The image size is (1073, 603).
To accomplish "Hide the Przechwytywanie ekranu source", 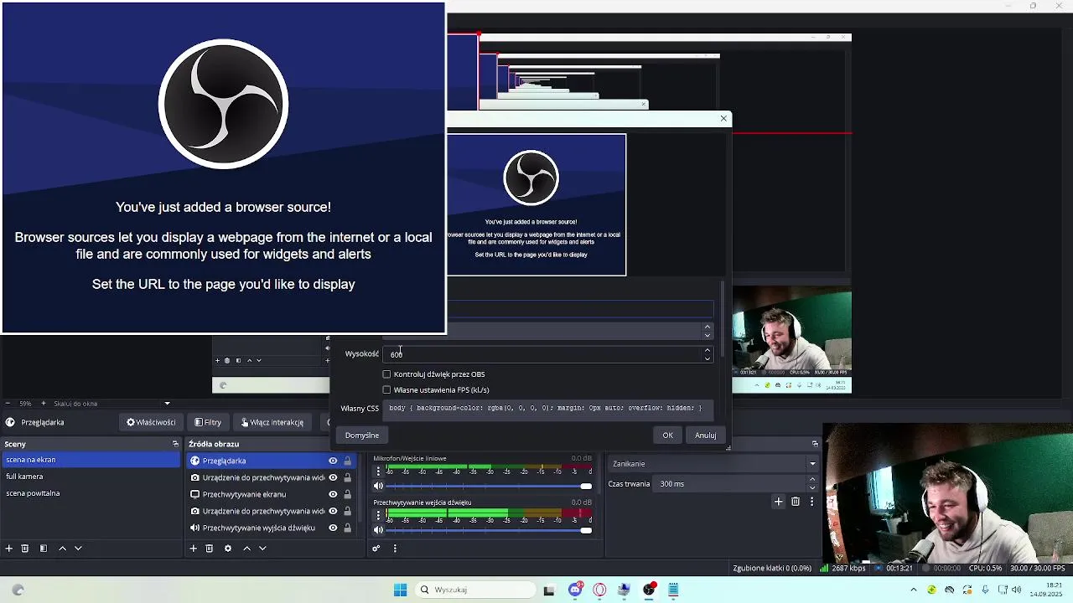I will [x=333, y=494].
